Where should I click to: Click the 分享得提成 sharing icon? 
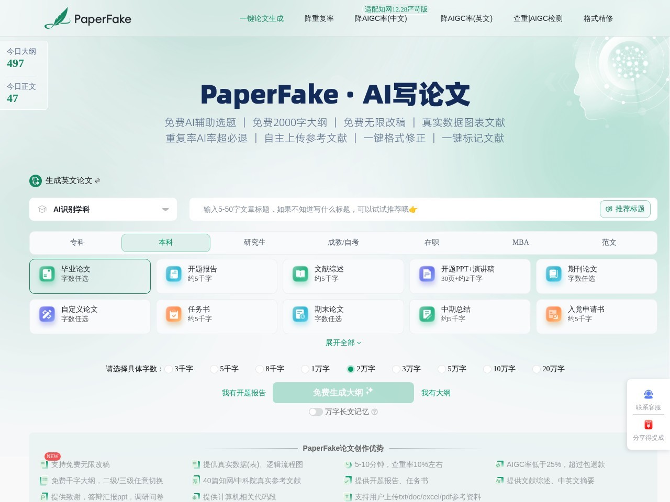pyautogui.click(x=649, y=425)
